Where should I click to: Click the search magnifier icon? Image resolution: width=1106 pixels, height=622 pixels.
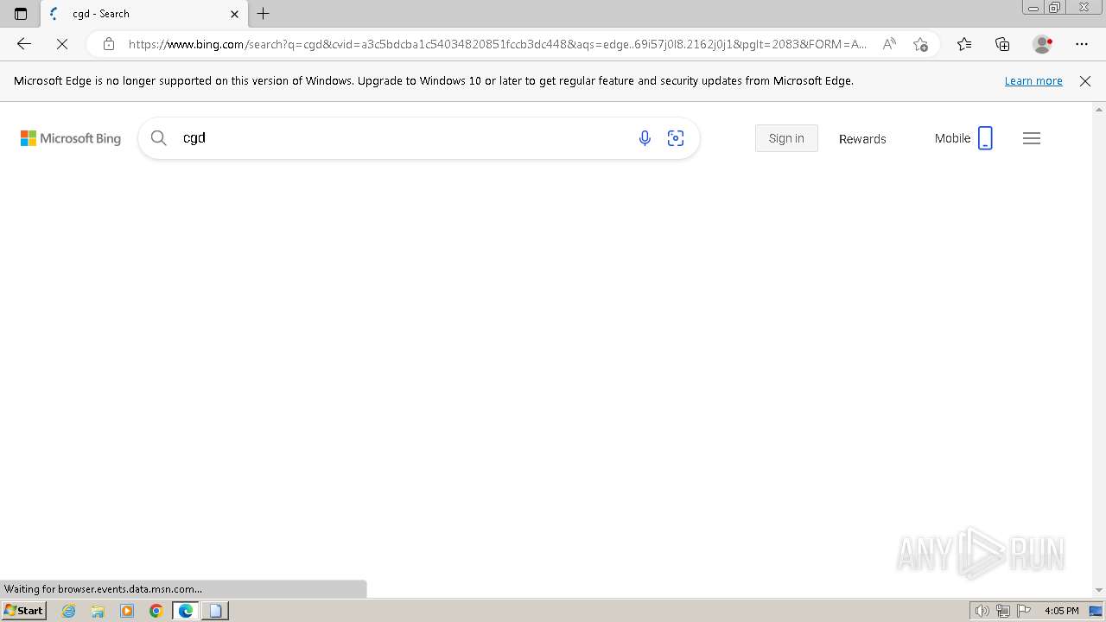point(158,138)
